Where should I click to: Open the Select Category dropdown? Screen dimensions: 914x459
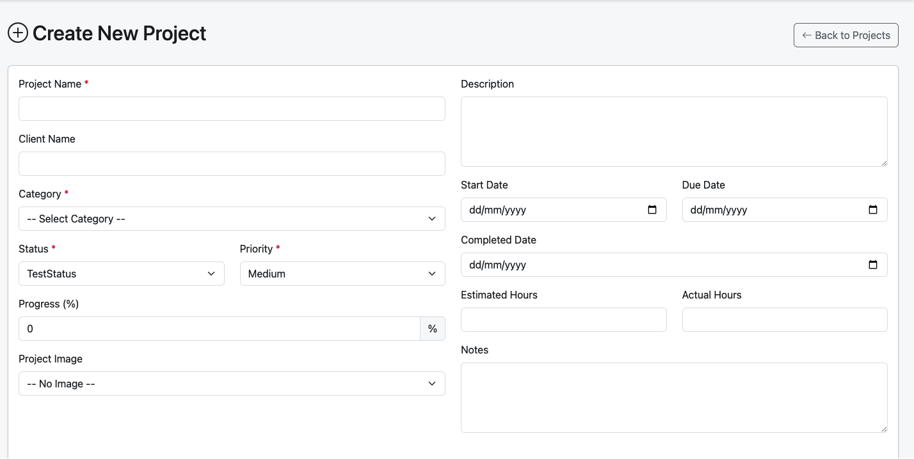[232, 219]
